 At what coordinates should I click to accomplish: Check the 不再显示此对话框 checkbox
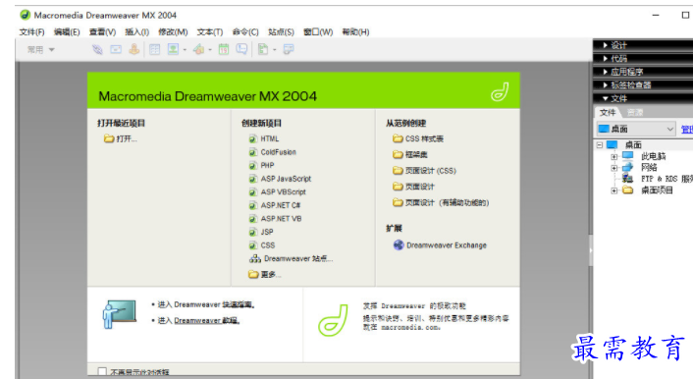[102, 371]
